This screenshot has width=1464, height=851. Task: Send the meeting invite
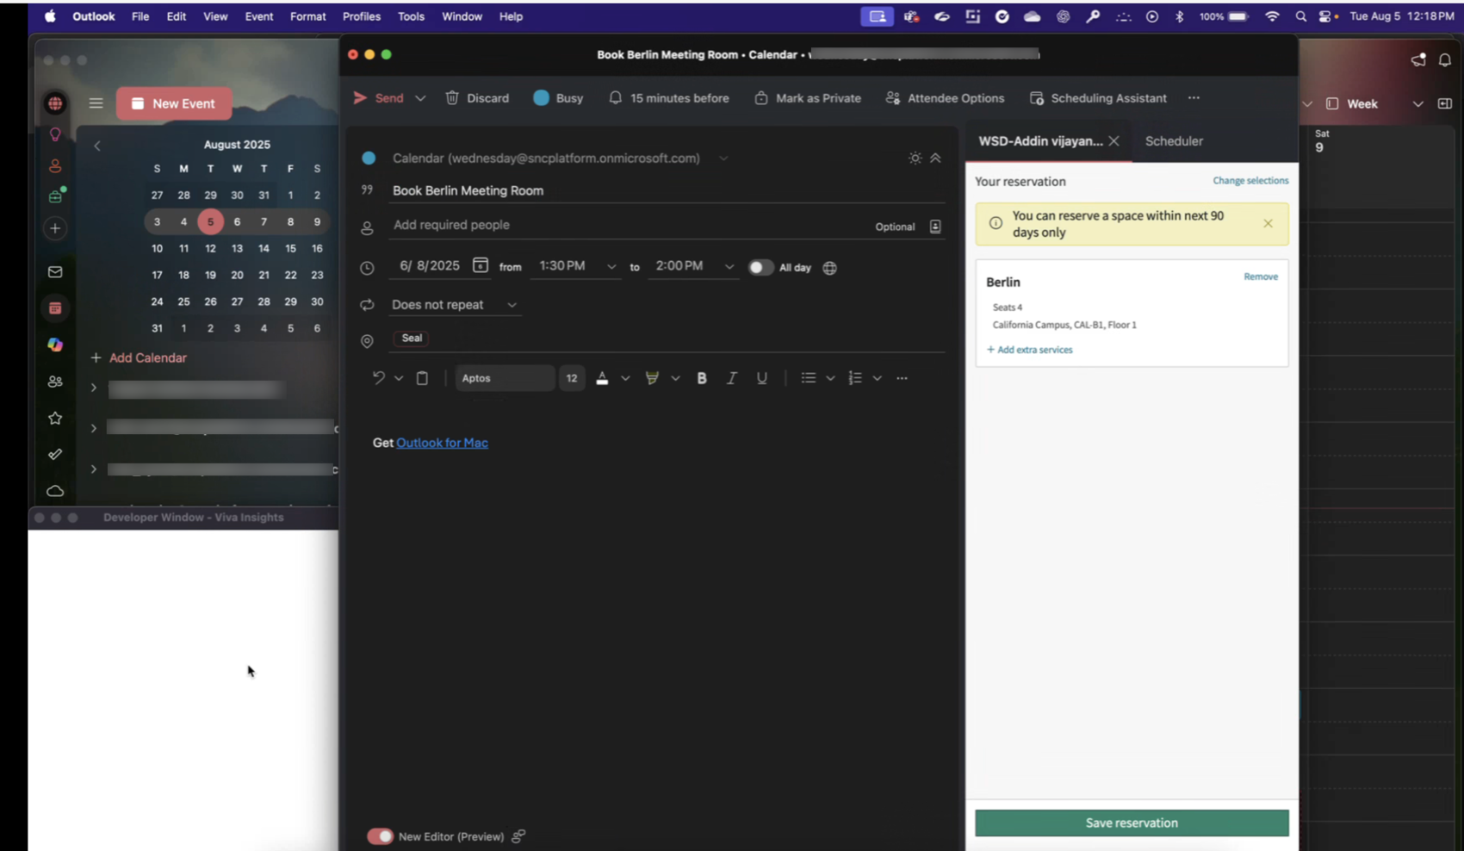[378, 98]
